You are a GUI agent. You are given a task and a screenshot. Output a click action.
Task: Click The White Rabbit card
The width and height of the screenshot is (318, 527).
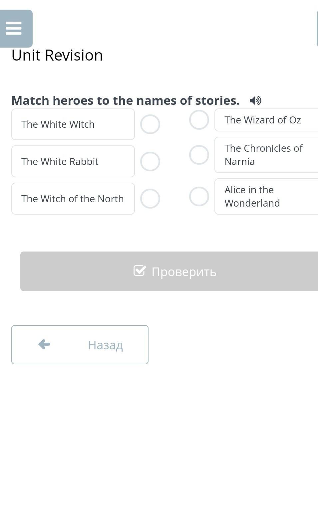tap(73, 161)
